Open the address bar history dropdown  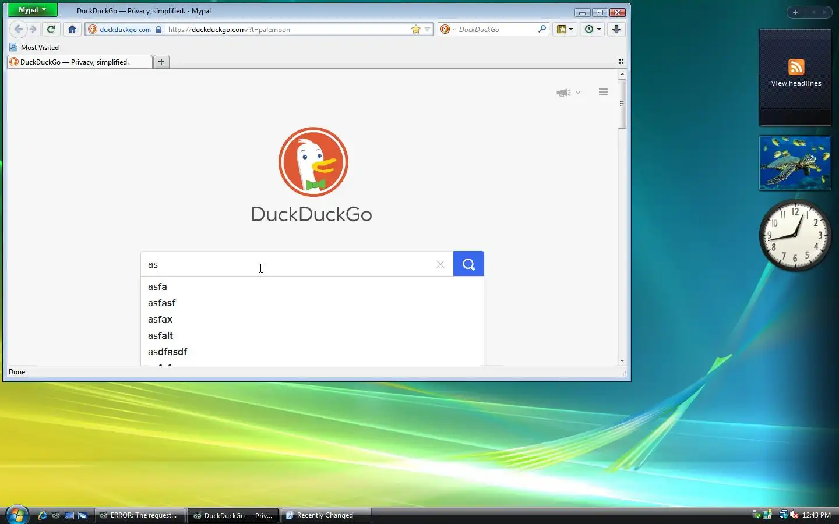[x=428, y=29]
